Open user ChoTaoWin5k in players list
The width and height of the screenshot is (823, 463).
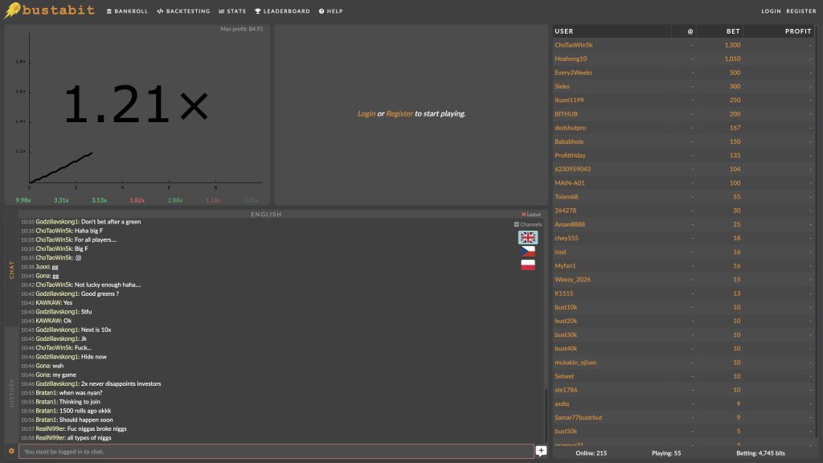(573, 45)
